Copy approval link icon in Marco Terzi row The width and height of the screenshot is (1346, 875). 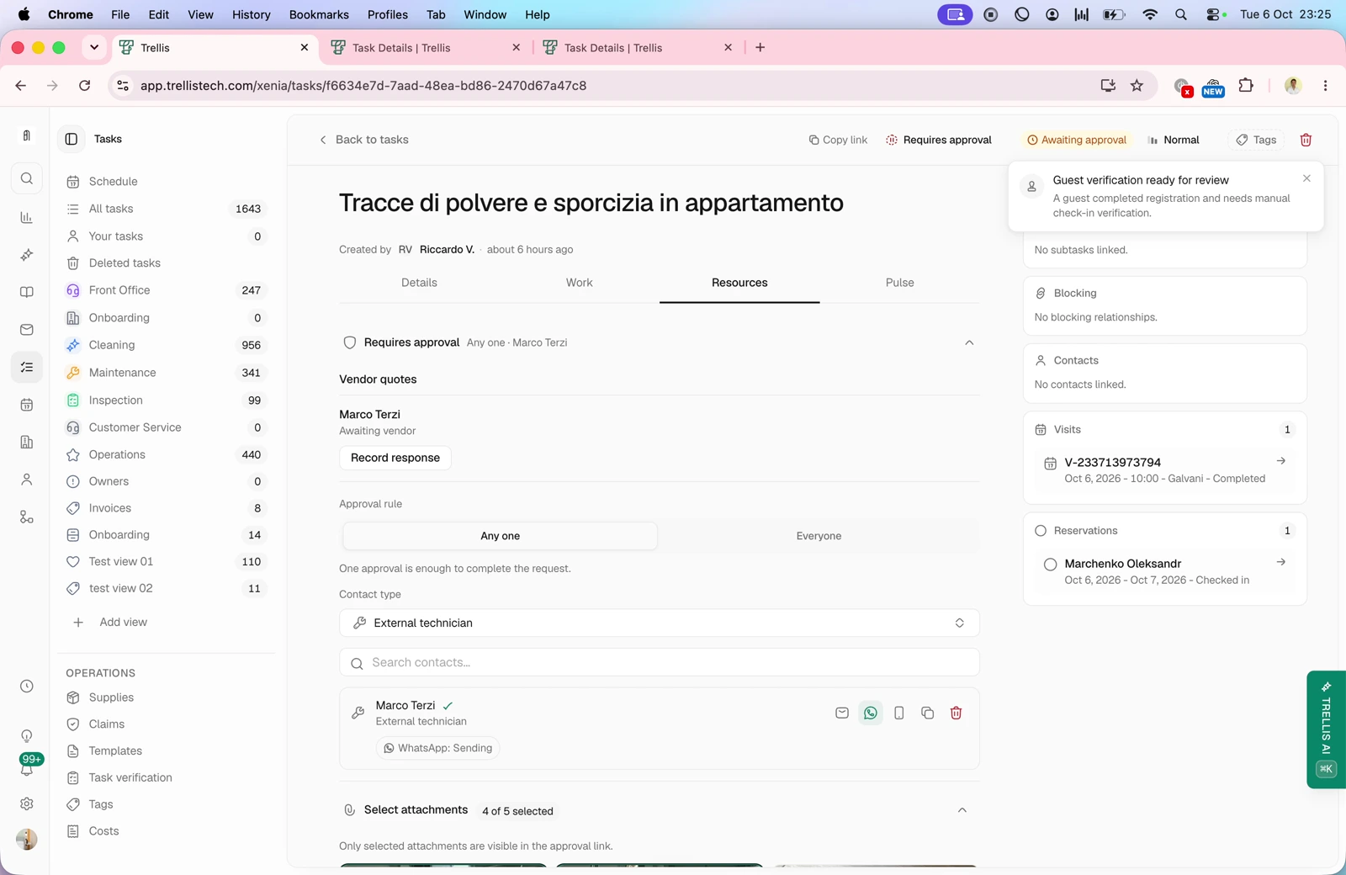(928, 713)
